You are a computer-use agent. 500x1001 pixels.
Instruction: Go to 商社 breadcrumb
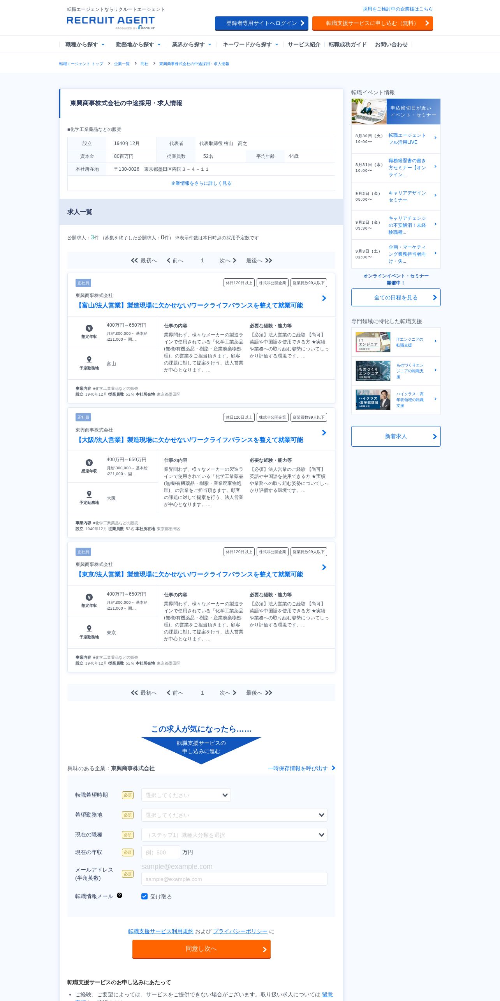pos(144,64)
